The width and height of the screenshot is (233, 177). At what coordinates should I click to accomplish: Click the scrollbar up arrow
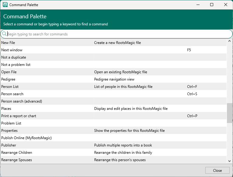click(230, 41)
